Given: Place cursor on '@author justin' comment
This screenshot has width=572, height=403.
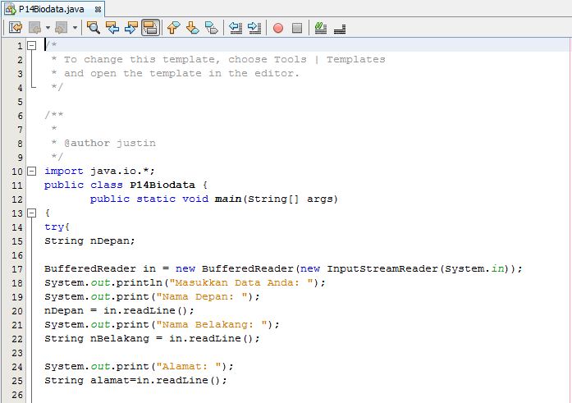Looking at the screenshot, I should click(110, 143).
